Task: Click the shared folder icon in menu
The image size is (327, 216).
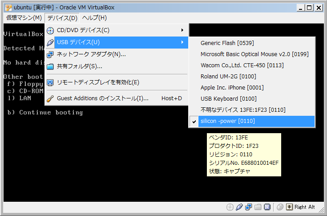Action: click(x=50, y=67)
